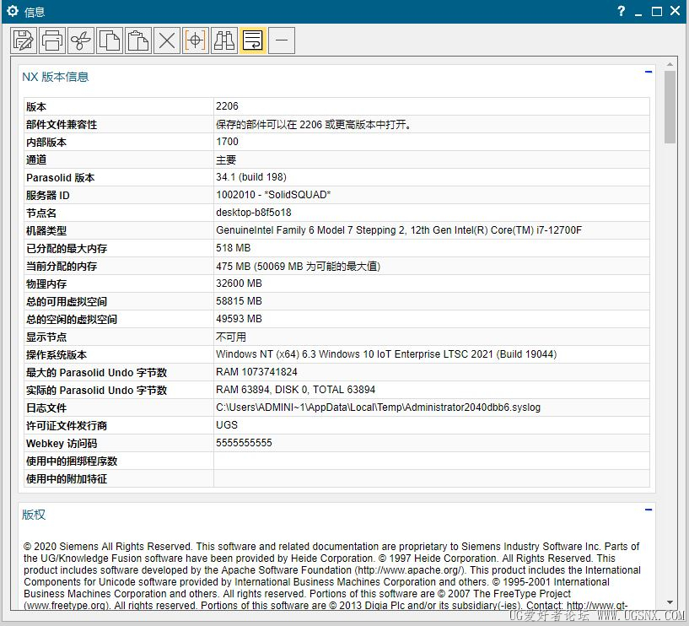Click the Windows NT (x64) 6.3 value
This screenshot has width=689, height=626.
click(x=386, y=354)
